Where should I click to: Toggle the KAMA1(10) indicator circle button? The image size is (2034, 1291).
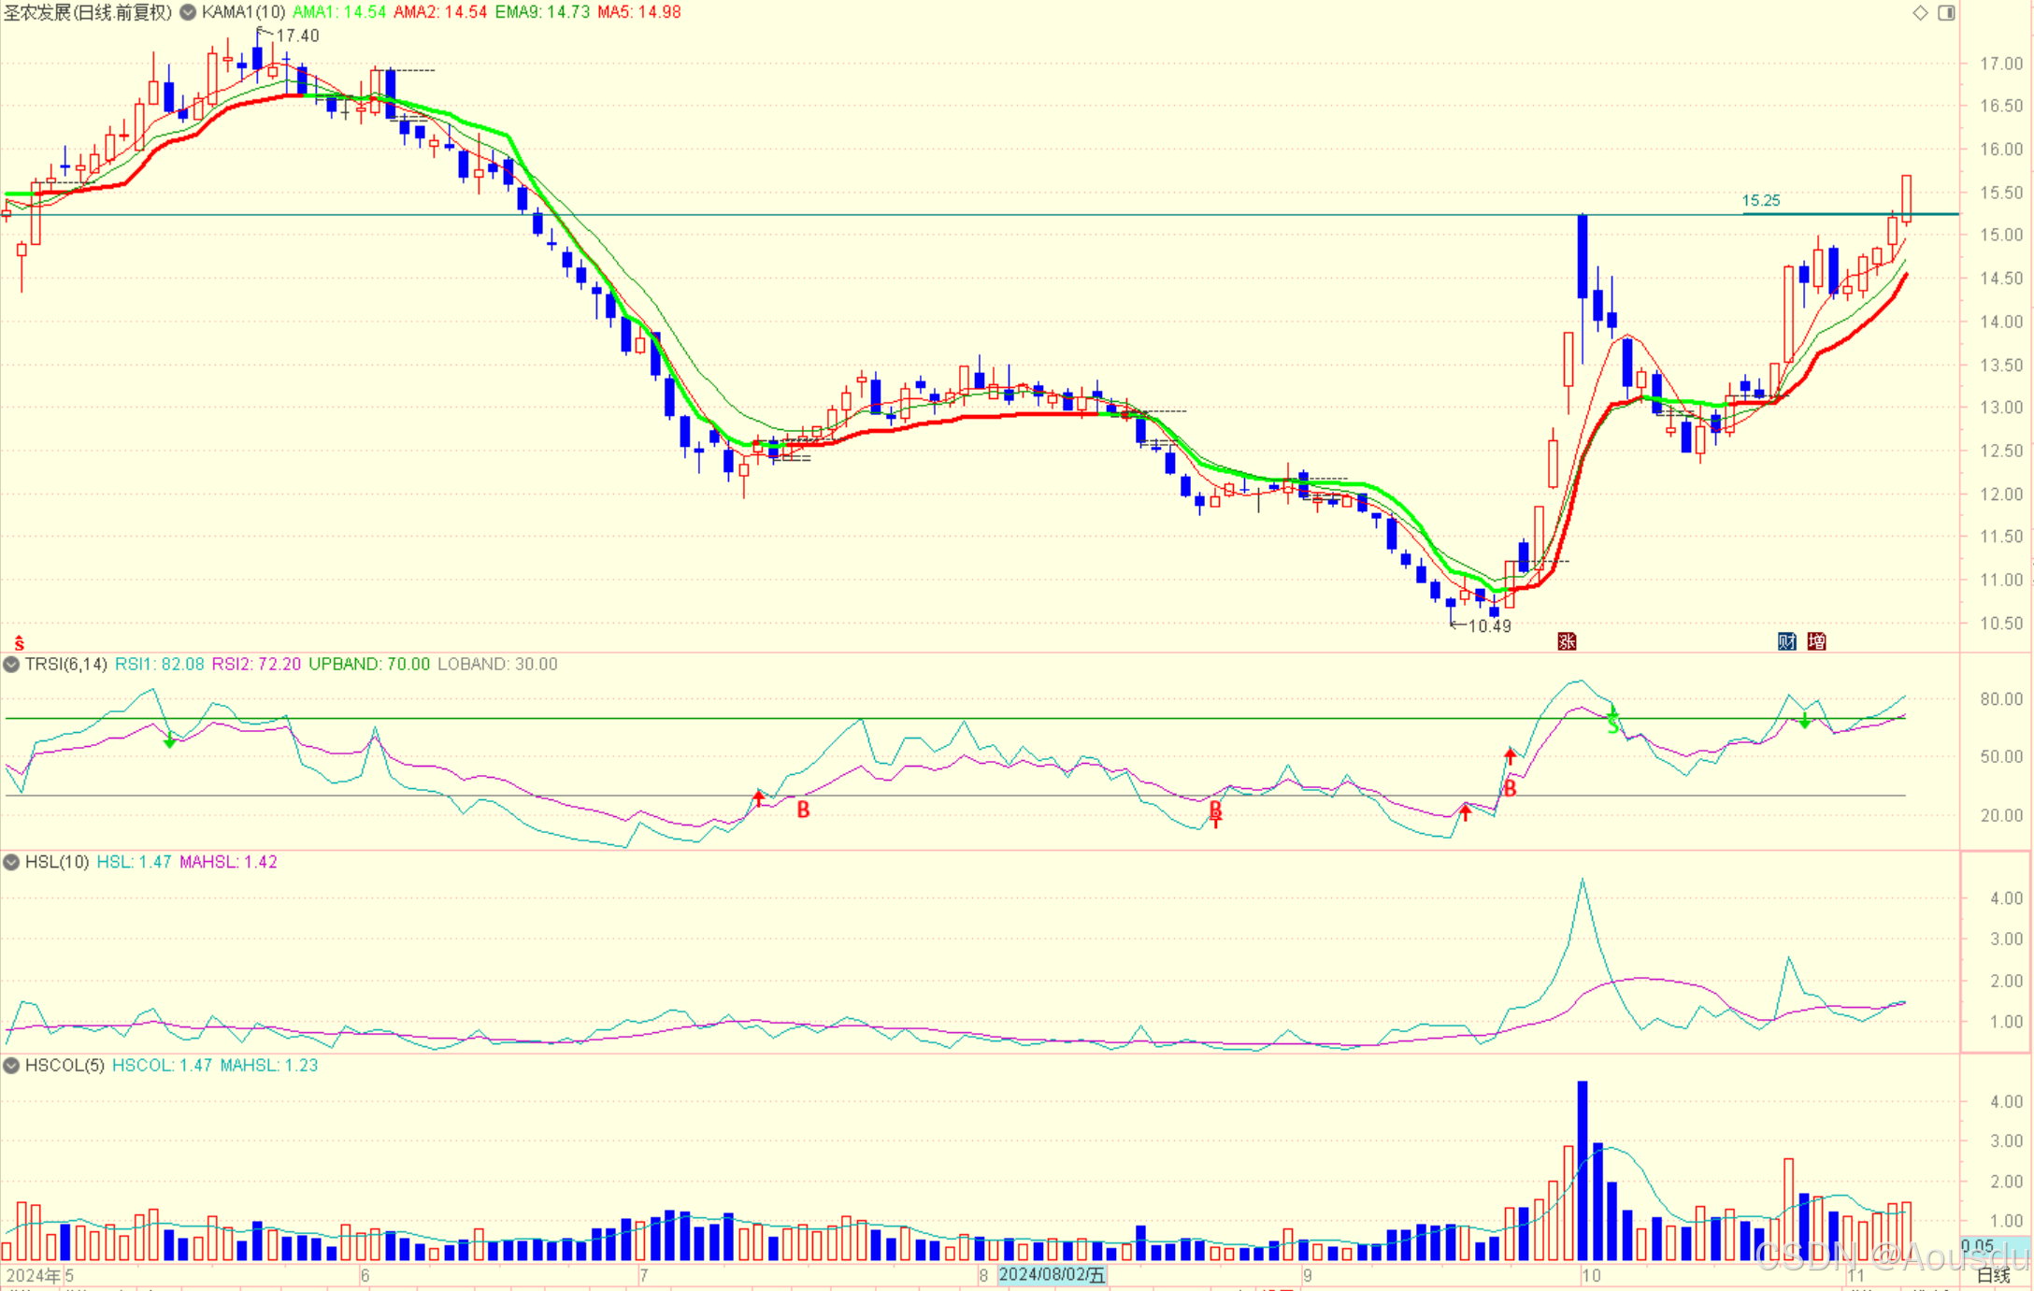(188, 12)
